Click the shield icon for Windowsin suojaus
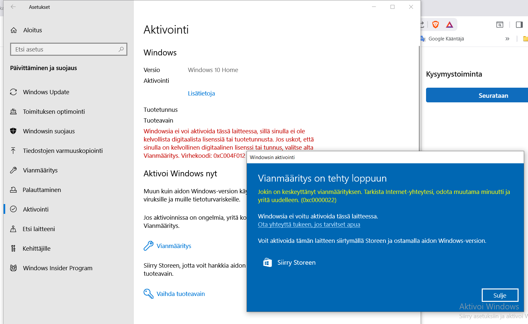Screen dimensions: 528x324 pos(13,131)
